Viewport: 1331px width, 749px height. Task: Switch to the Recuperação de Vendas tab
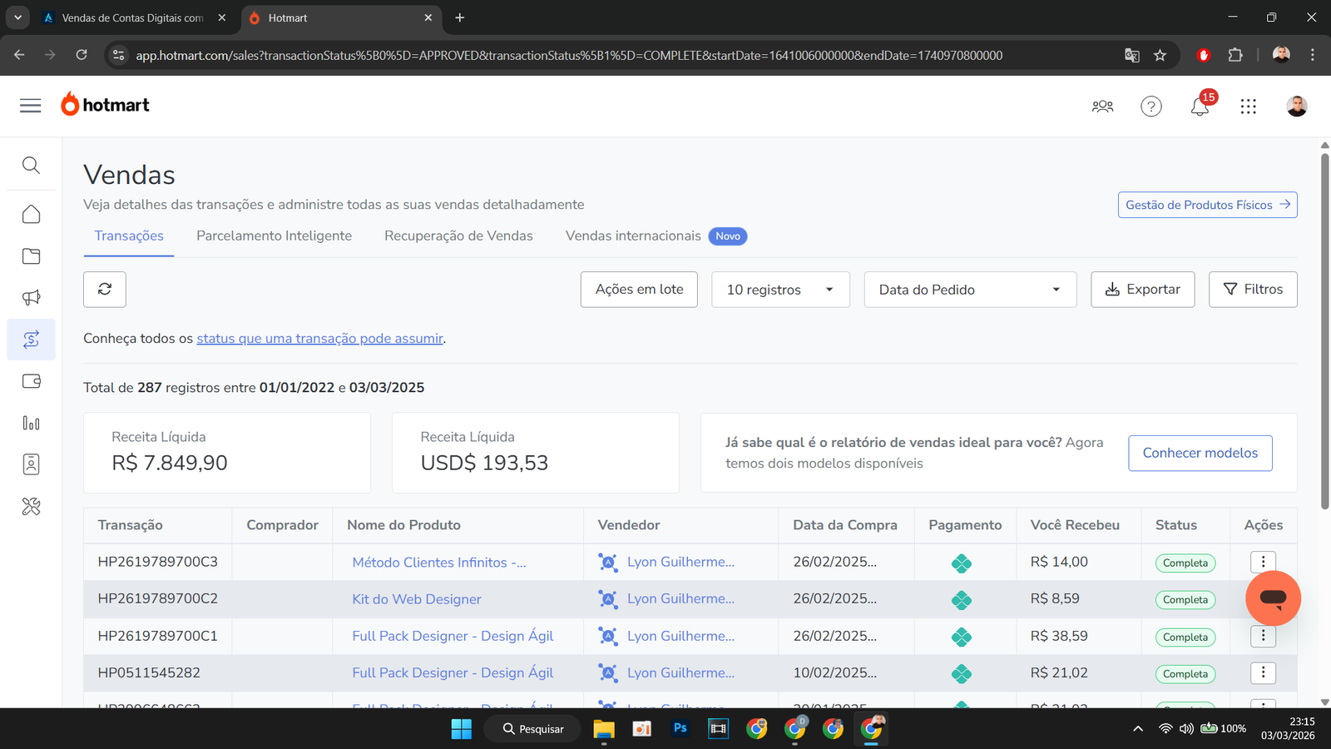pyautogui.click(x=458, y=236)
